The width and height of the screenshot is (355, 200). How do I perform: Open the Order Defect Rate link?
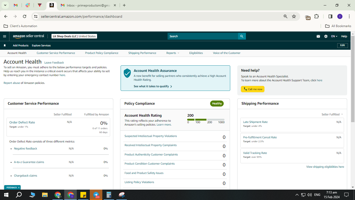(22, 122)
